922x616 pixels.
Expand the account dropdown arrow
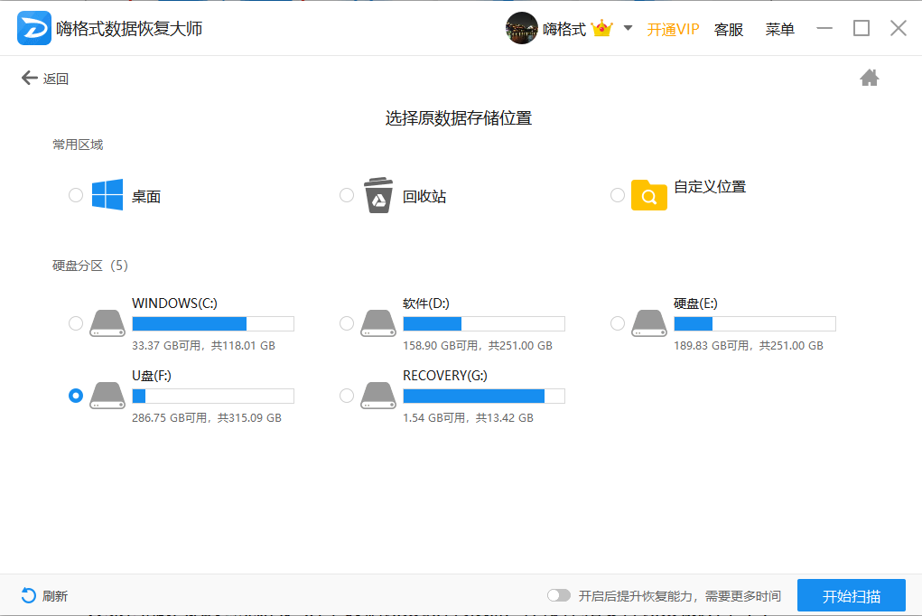coord(628,28)
